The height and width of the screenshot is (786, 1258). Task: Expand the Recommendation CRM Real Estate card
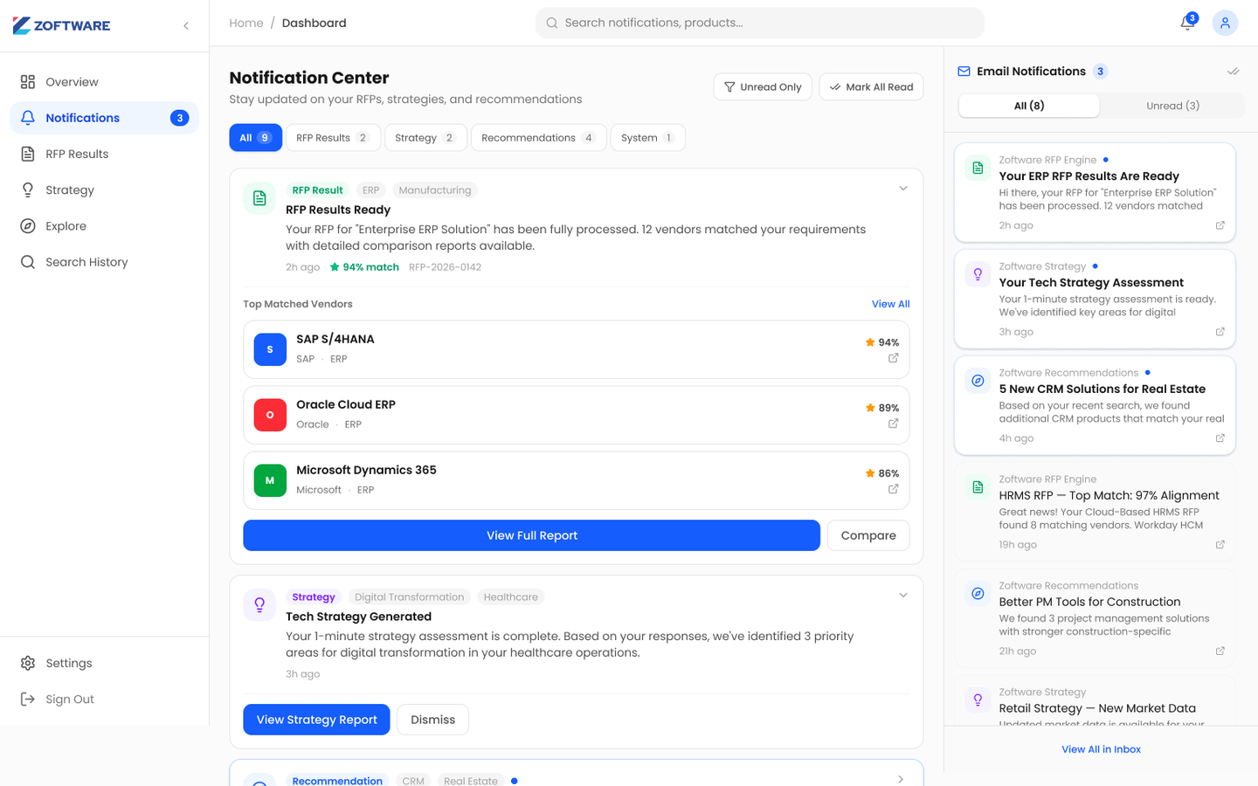pos(901,779)
